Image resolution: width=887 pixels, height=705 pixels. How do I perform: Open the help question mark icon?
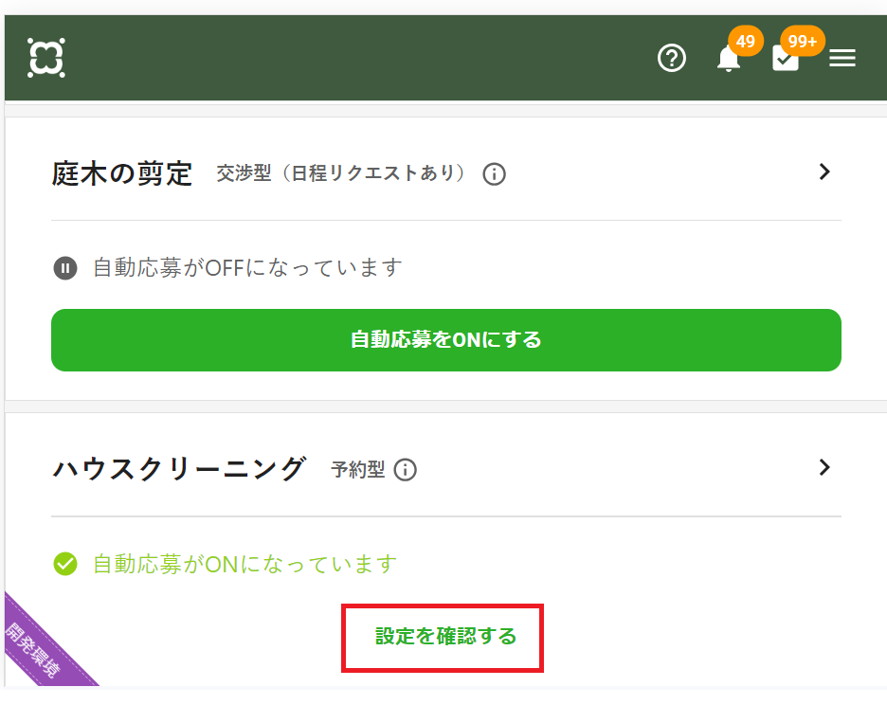coord(672,58)
